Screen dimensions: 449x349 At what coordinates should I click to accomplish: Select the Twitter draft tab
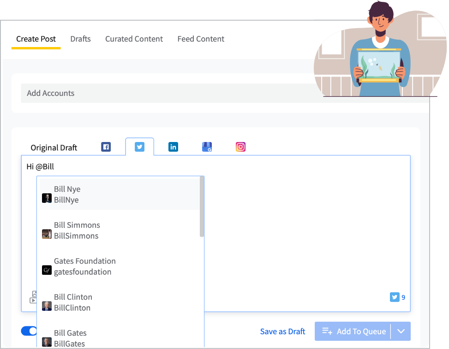pos(139,147)
